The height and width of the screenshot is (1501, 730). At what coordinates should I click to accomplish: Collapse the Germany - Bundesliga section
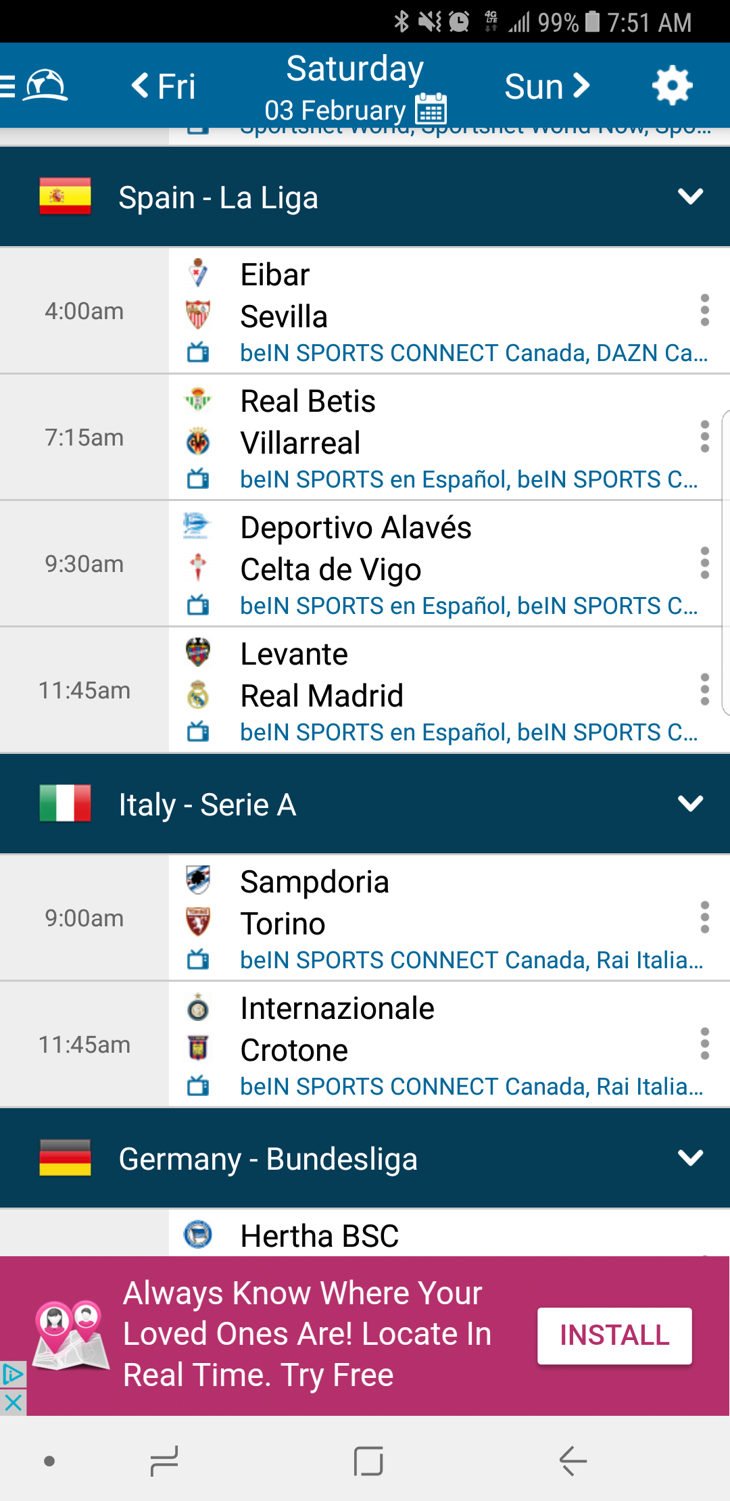tap(690, 1158)
